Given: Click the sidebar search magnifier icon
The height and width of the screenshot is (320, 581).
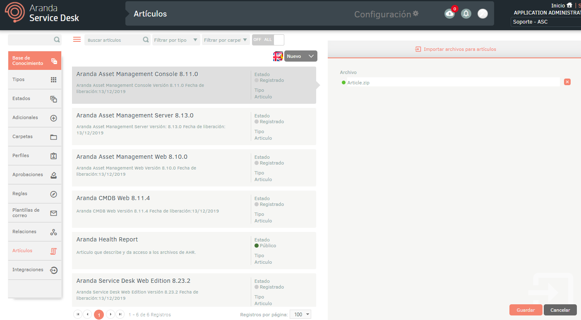Looking at the screenshot, I should tap(57, 40).
